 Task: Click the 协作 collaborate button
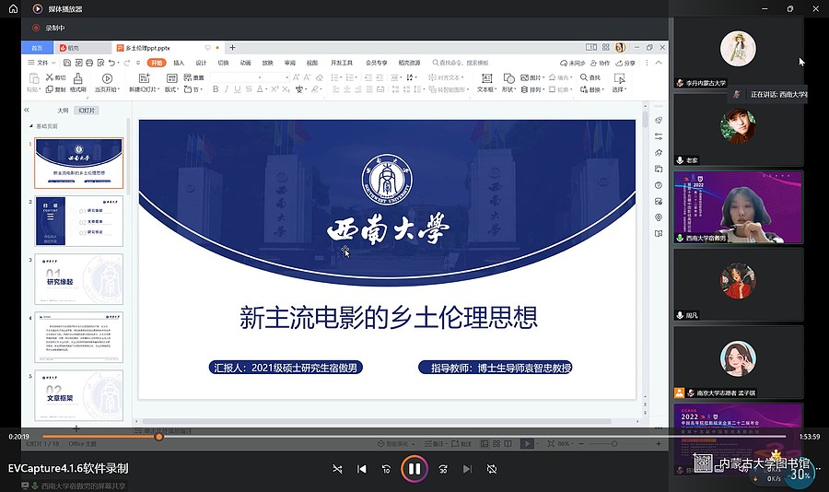tap(600, 63)
